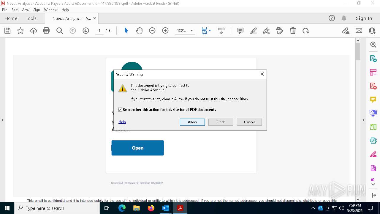Select the highlight text tool
Viewport: 380px width, 214px height.
[254, 31]
